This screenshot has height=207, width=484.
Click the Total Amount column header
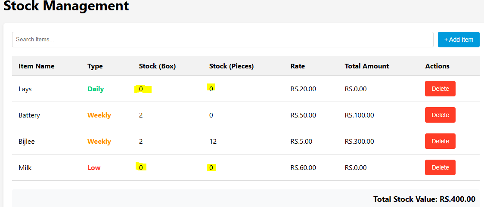tap(366, 66)
